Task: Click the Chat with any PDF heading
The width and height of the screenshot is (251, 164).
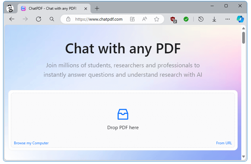Action: click(x=123, y=49)
